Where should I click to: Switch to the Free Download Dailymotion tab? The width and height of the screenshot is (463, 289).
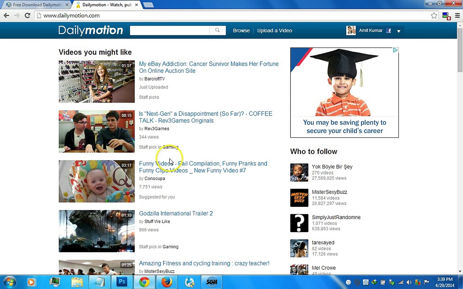(35, 5)
